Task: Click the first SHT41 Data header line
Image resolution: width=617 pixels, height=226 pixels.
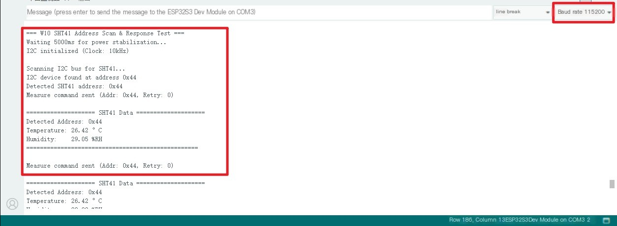Action: pos(115,113)
